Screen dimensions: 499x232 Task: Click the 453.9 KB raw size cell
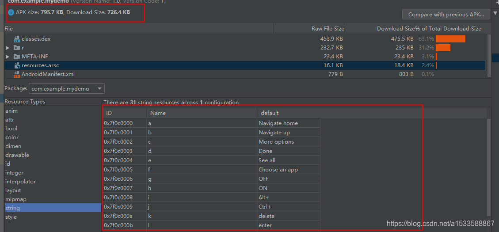click(331, 39)
